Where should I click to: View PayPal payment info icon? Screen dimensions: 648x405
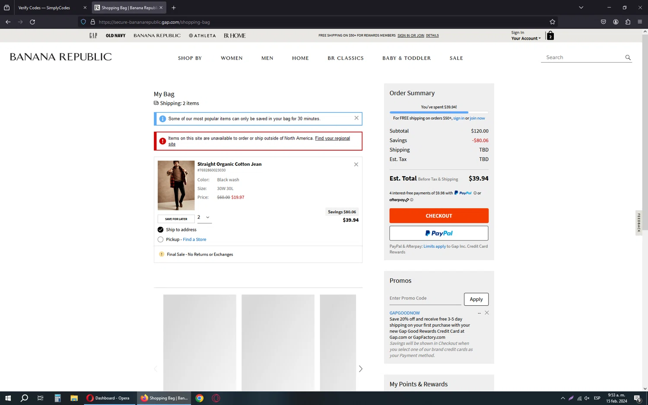475,193
